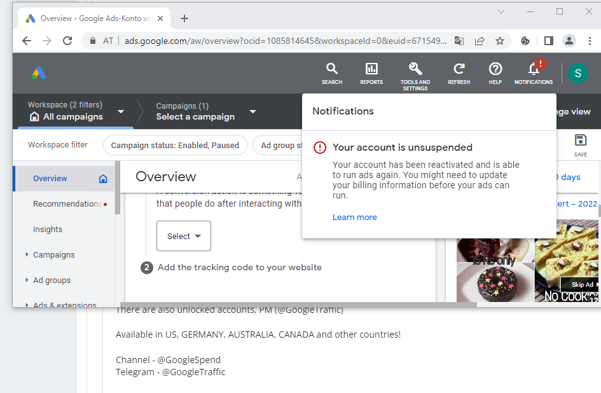Screen dimensions: 601x393
Task: Select the Overview browser tab
Action: (x=94, y=18)
